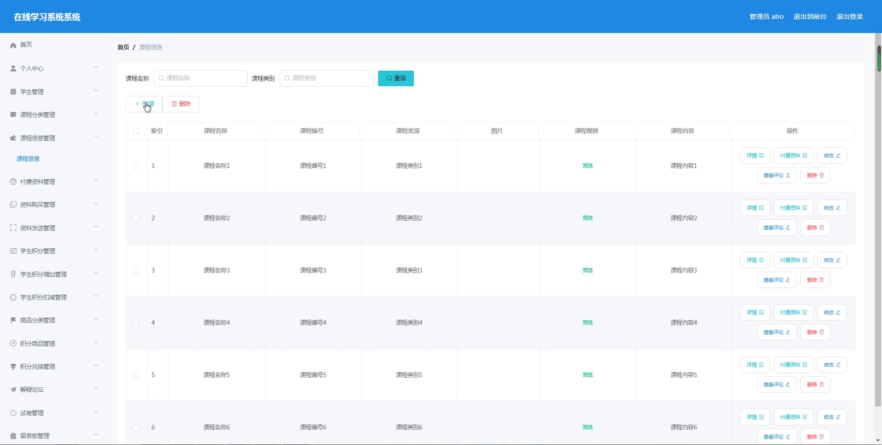
Task: Click the vertical page scrollbar
Action: pyautogui.click(x=879, y=229)
